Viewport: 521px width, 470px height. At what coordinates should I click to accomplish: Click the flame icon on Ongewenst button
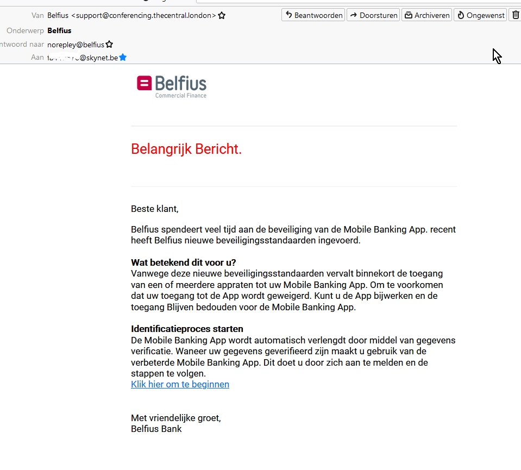461,15
